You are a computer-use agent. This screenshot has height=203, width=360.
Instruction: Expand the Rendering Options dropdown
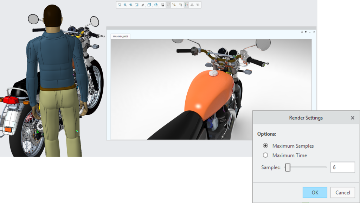point(143,5)
